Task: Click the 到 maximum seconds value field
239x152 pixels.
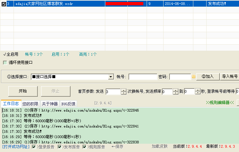Action: 190,91
